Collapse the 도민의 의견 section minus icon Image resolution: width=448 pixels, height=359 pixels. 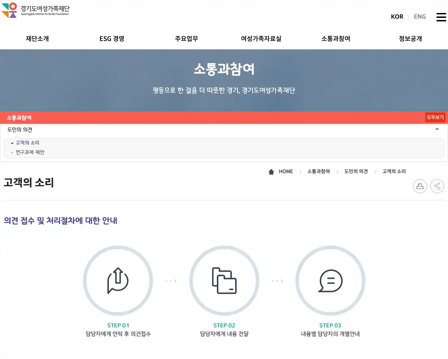(437, 129)
